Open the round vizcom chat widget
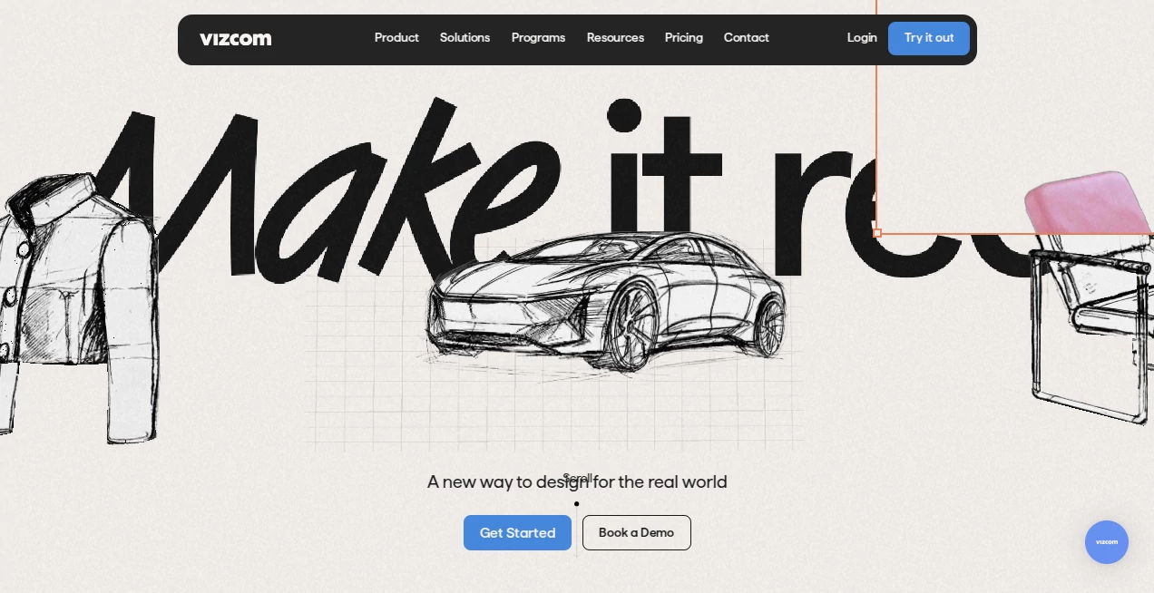The image size is (1154, 593). 1107,542
